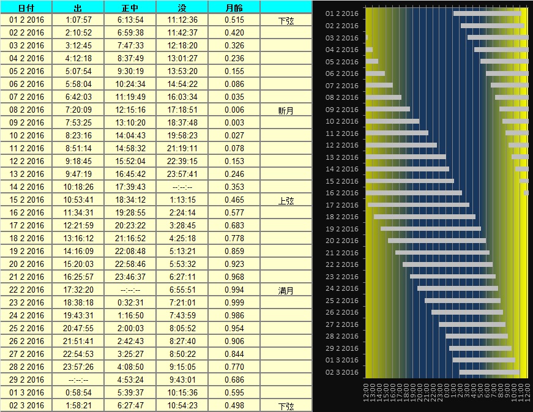Select the gray bar for 25 2 2016 in chart
This screenshot has height=412, width=533.
462,301
